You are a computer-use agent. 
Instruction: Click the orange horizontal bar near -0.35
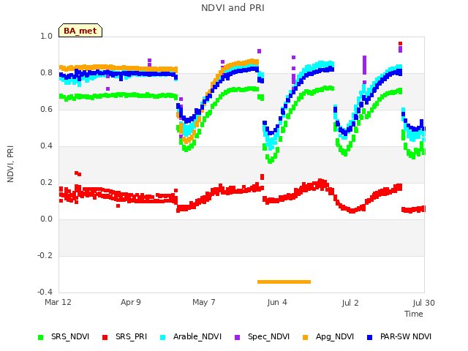(284, 282)
